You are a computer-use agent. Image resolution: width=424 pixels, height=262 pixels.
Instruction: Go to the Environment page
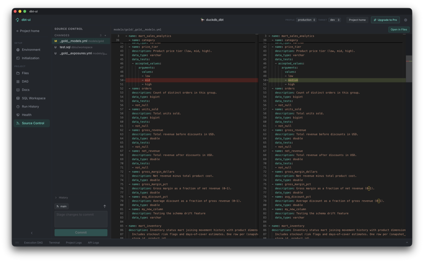(x=31, y=50)
